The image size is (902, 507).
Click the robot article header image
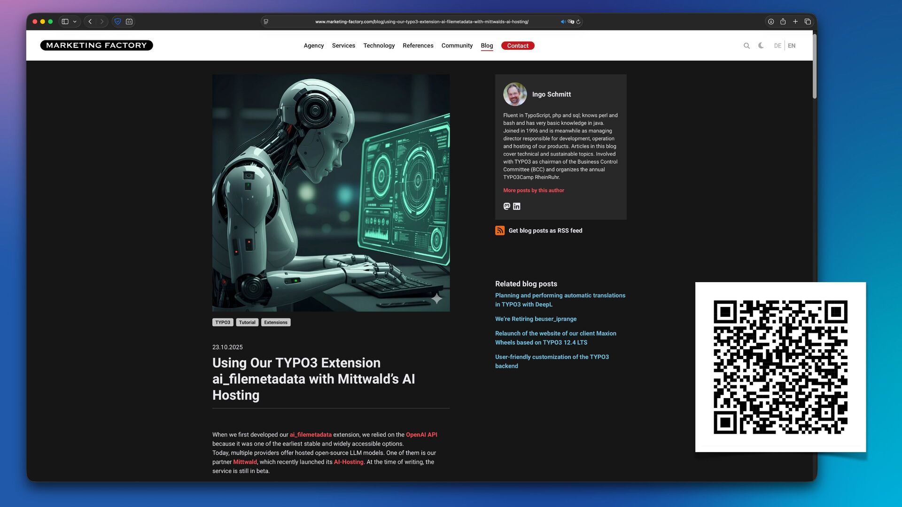[331, 192]
